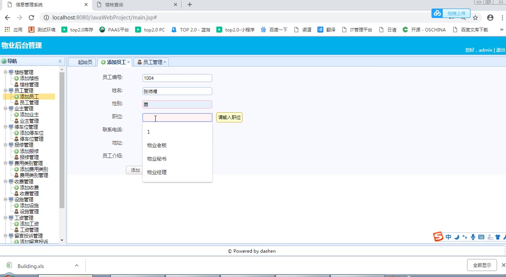Select 物业经理 from position dropdown

177,172
